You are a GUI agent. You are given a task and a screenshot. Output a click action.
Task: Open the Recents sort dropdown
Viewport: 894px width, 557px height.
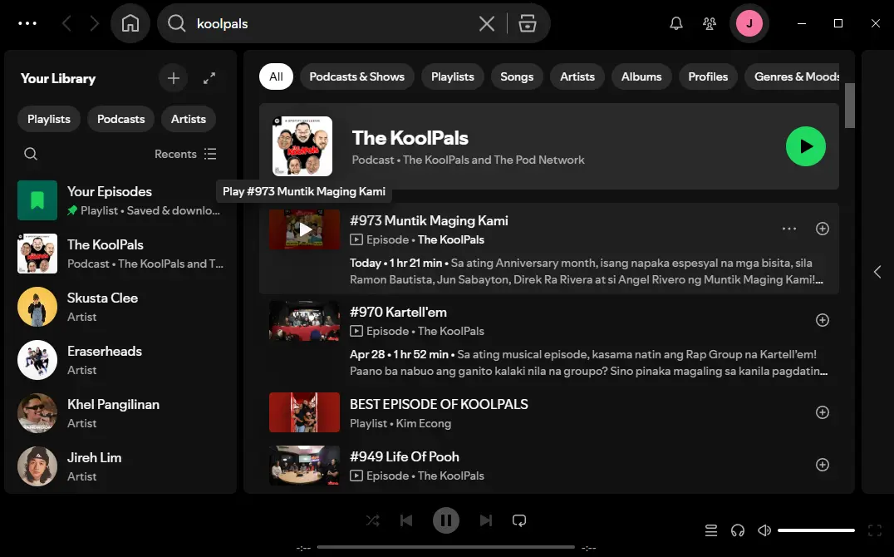pos(185,154)
